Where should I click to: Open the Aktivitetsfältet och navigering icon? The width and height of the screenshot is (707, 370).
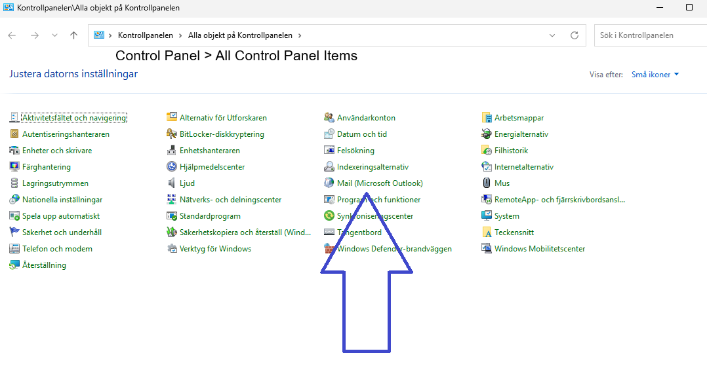[x=14, y=117]
